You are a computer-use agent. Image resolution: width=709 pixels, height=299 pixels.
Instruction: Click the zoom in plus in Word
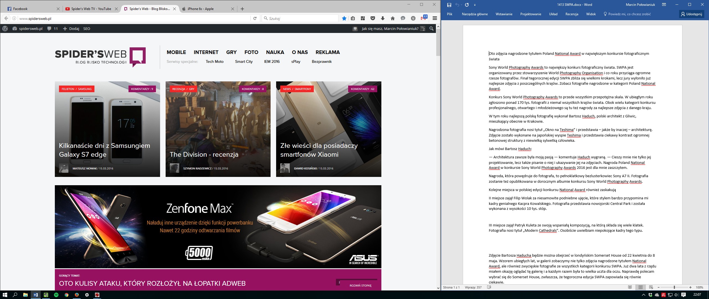pos(690,287)
